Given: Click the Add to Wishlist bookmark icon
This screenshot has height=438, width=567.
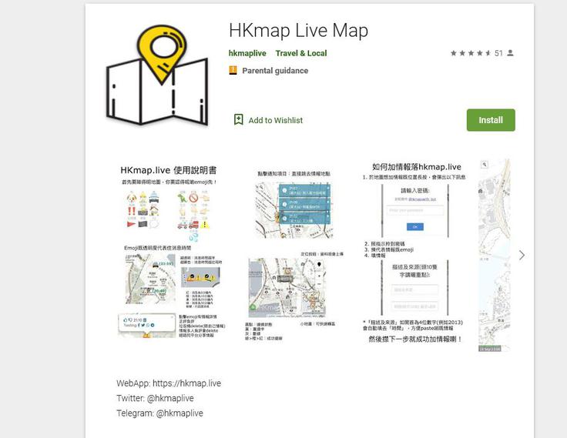Looking at the screenshot, I should click(238, 119).
